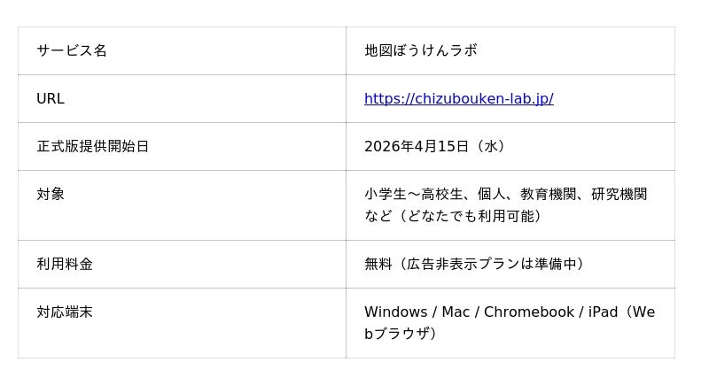This screenshot has height=385, width=709.
Task: Click the 研究機関 text
Action: point(619,195)
